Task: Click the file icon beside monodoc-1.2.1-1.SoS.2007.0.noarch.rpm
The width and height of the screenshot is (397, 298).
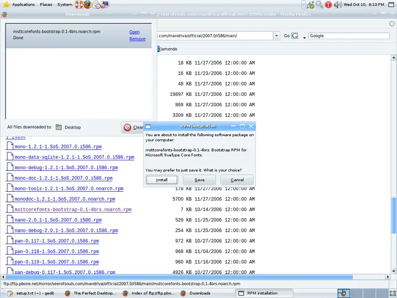Action: tap(10, 198)
